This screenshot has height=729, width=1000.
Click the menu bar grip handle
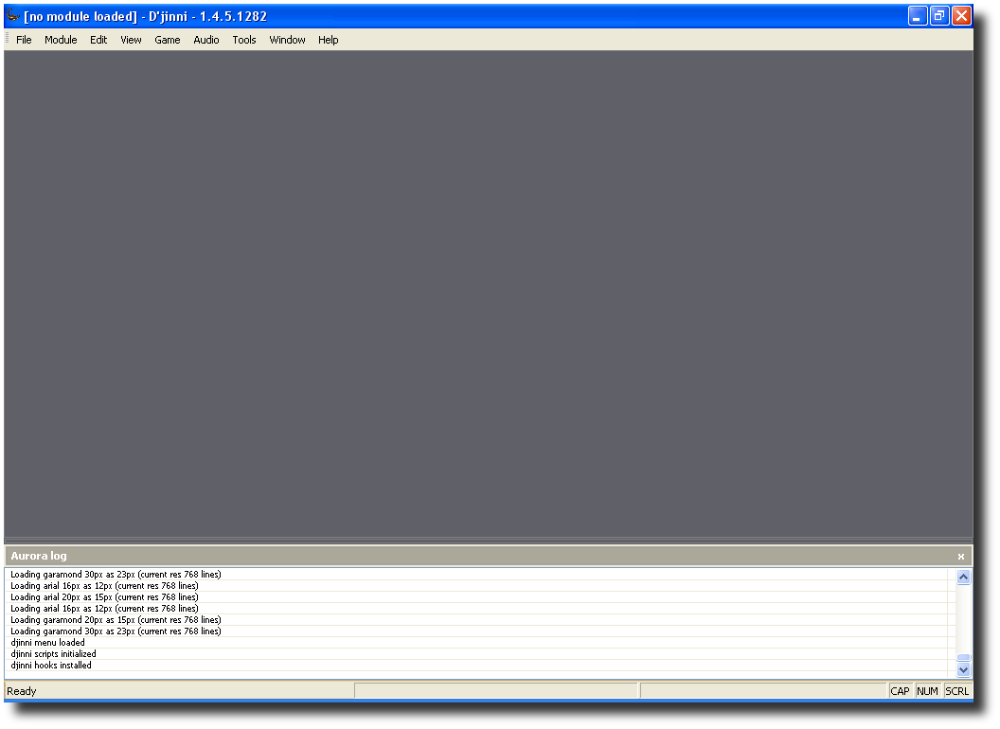(6, 40)
